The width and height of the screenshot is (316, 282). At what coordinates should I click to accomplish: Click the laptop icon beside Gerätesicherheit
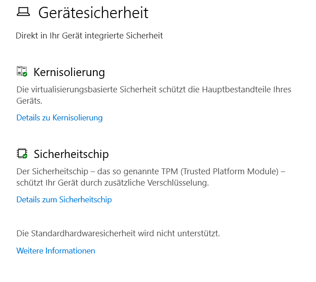(x=23, y=13)
